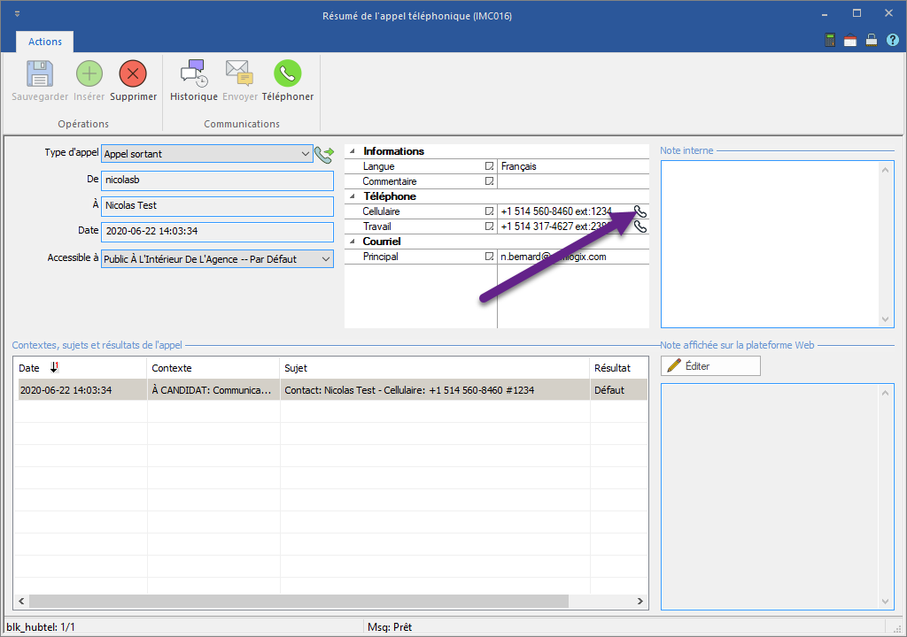
Task: Click web note scrollbar down arrow
Action: [x=886, y=601]
